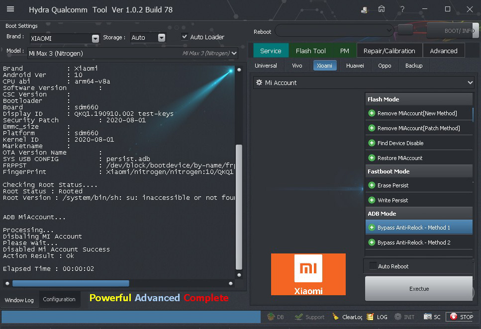481x329 pixels.
Task: Open the Huawei sub-tab
Action: pos(355,66)
